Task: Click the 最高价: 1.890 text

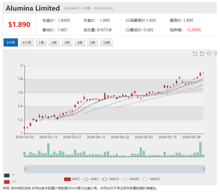Action: 181,20
